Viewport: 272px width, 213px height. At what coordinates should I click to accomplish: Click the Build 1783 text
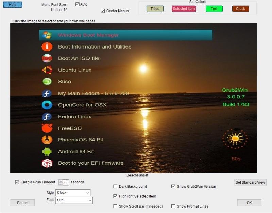(x=236, y=104)
